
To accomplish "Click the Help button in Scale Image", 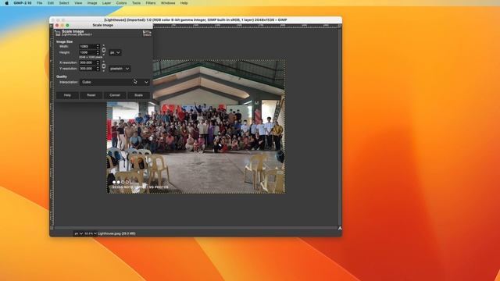I will pos(67,95).
